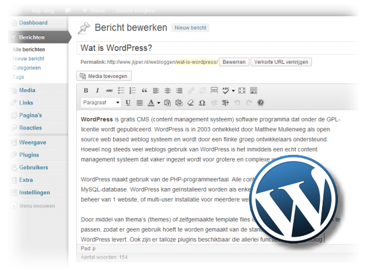Open spellchecker language dropdown arrow
This screenshot has height=274, width=369.
(233, 91)
